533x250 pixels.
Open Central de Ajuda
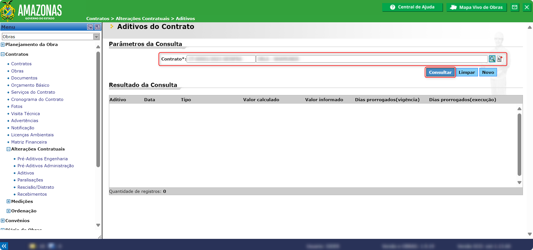pos(412,7)
